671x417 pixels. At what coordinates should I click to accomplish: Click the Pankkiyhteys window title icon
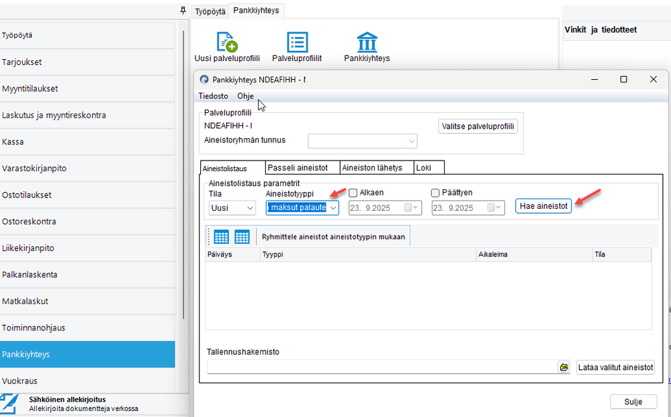tap(204, 79)
